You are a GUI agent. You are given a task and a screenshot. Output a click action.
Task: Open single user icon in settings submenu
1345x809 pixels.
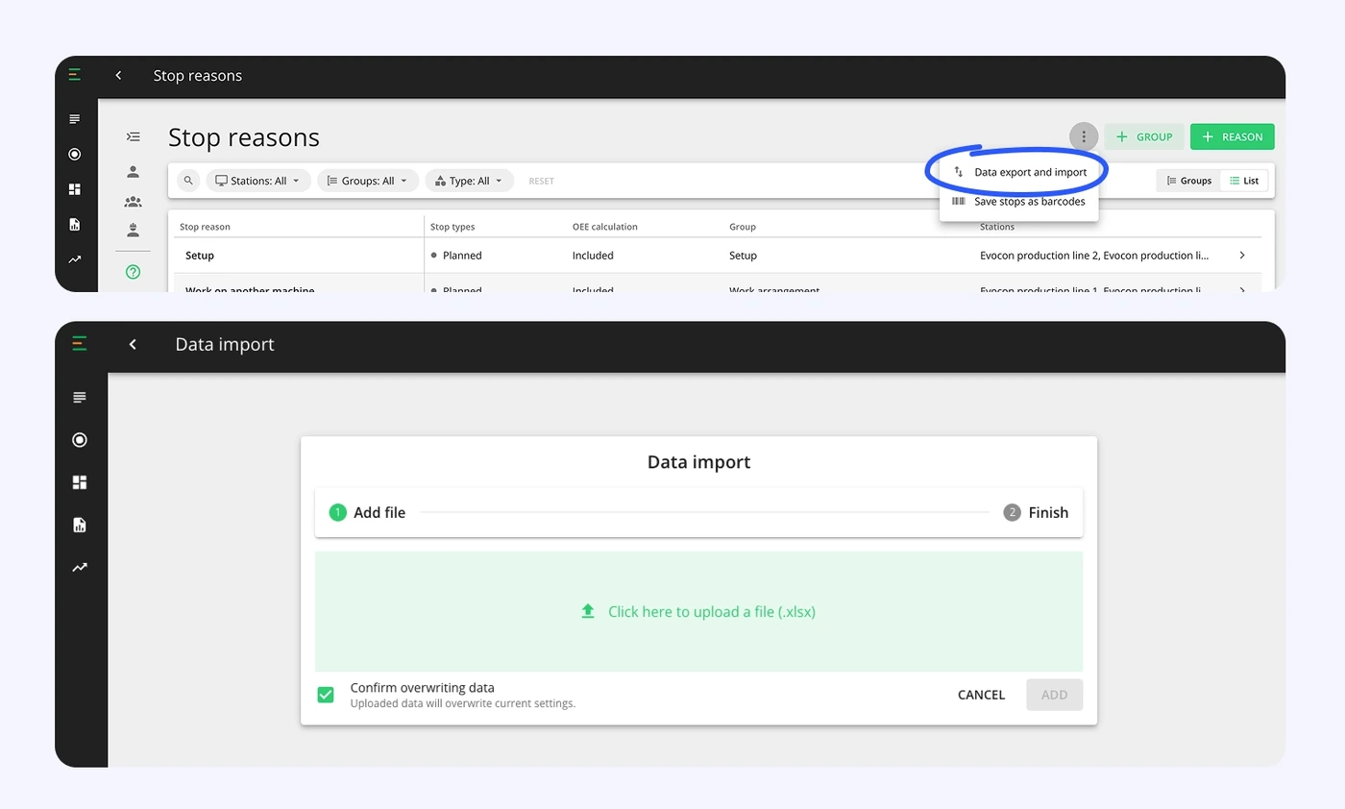click(x=134, y=172)
